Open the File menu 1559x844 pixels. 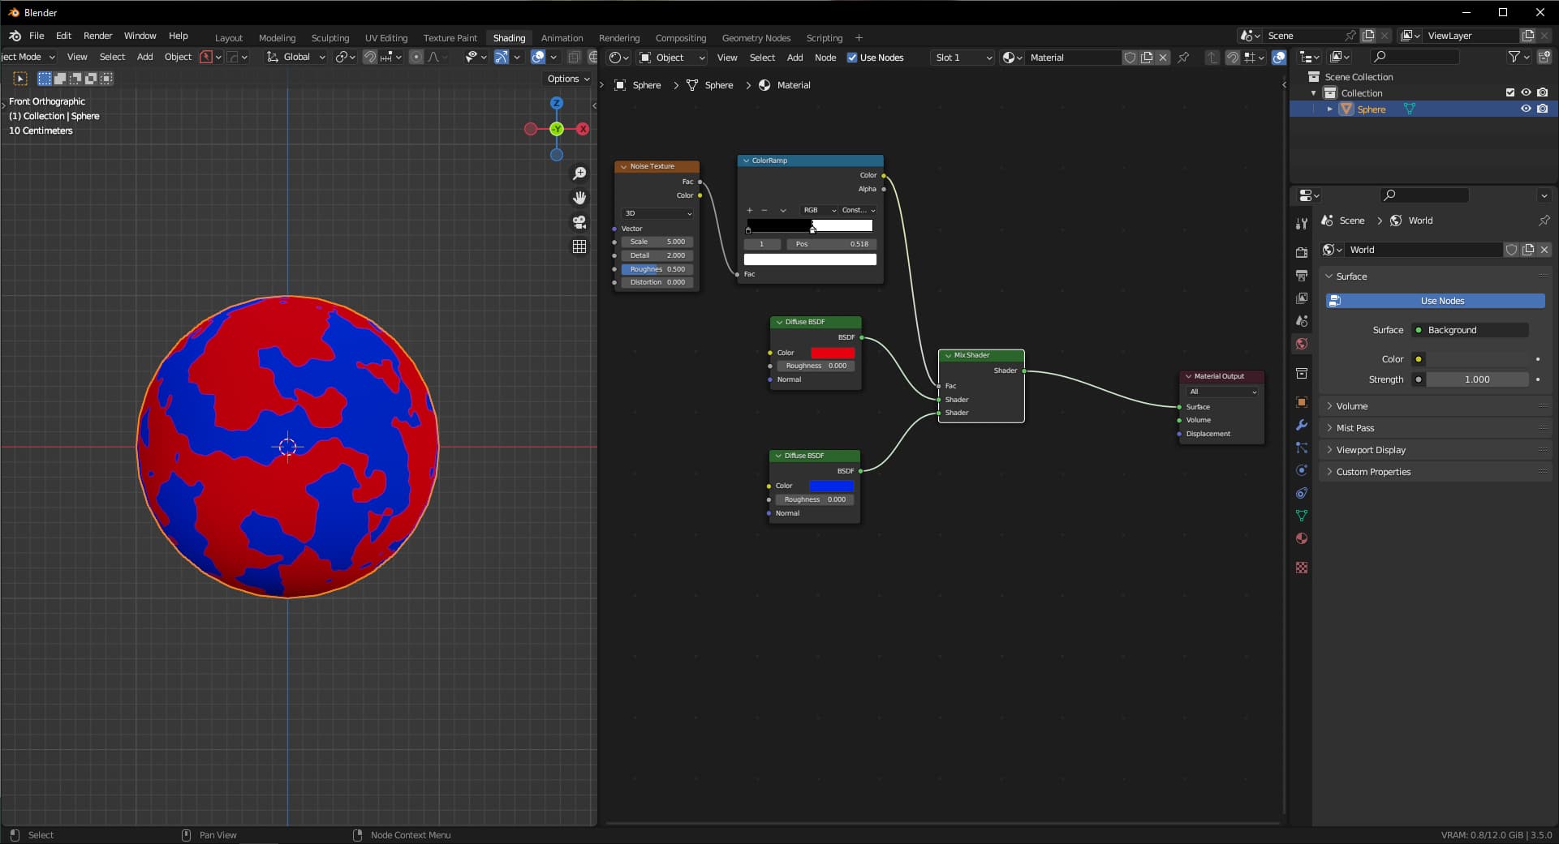coord(37,36)
